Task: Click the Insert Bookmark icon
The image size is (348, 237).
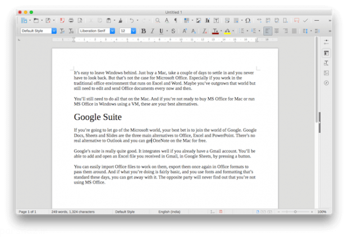Action: [x=285, y=21]
